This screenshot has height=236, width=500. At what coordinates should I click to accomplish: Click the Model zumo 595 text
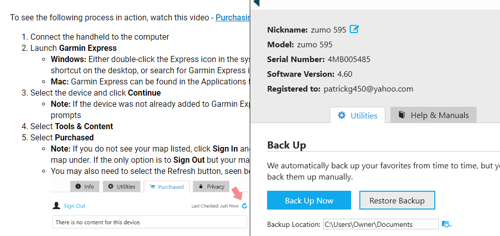(x=300, y=45)
